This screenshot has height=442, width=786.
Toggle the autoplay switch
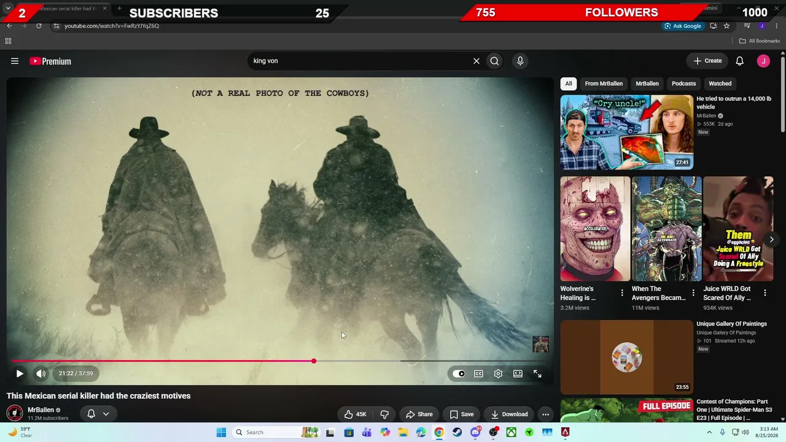(459, 373)
